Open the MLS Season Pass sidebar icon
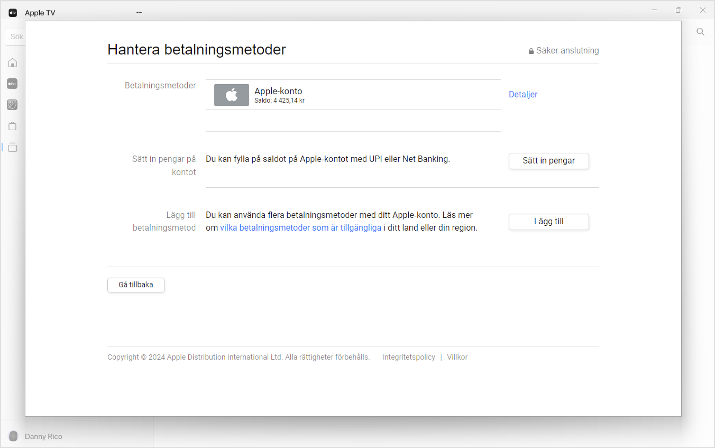The width and height of the screenshot is (715, 448). pyautogui.click(x=12, y=105)
